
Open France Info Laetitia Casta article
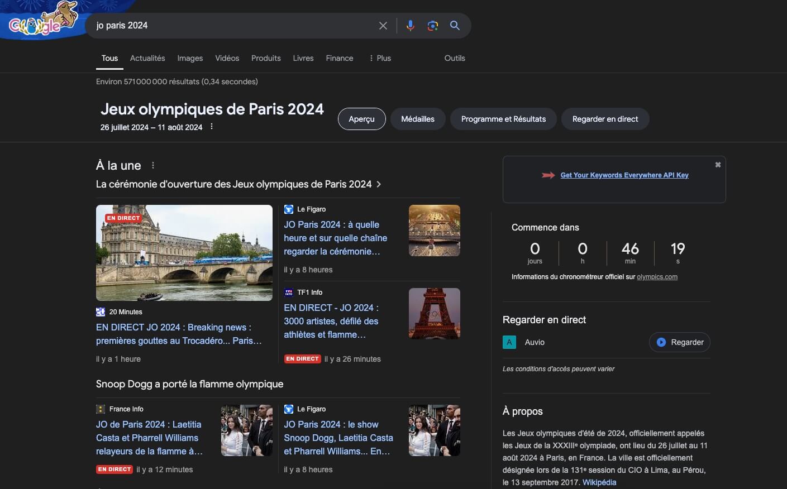tap(149, 438)
